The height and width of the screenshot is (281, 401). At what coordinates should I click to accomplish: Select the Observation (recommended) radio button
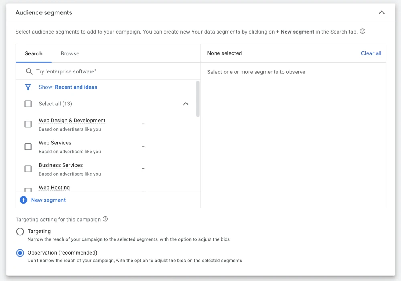tap(20, 253)
